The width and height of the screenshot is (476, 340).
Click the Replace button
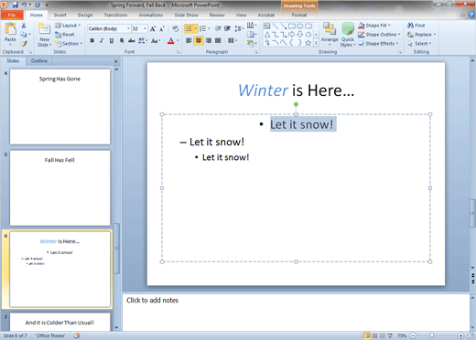click(x=421, y=35)
